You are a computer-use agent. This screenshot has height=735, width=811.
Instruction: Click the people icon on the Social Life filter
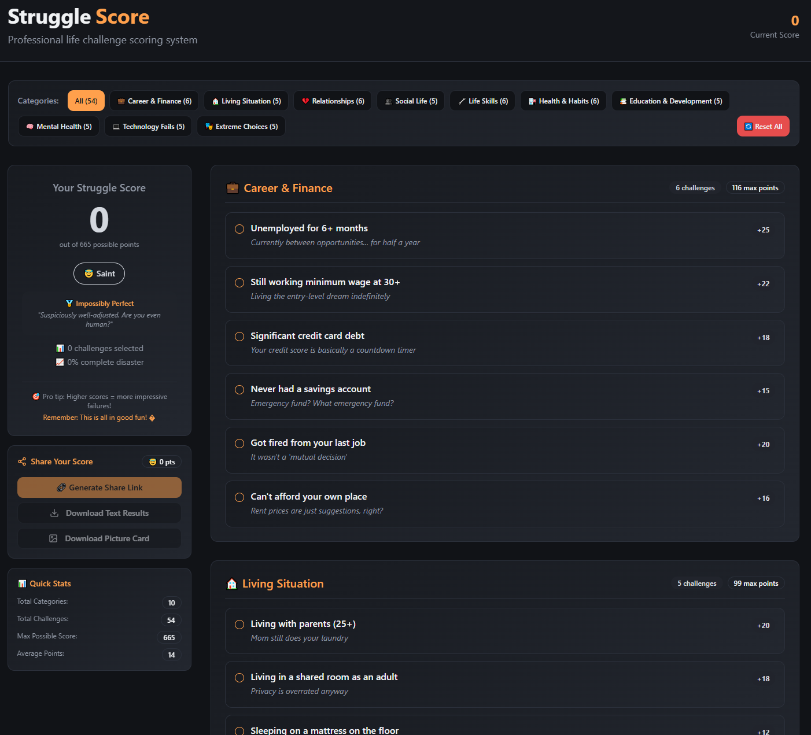[x=388, y=101]
